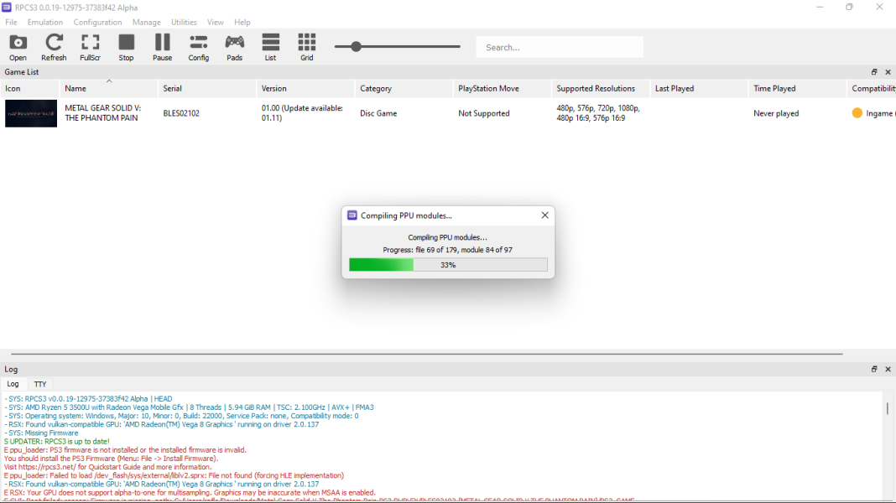Close the Compiling PPU modules dialog
896x503 pixels.
pos(544,215)
